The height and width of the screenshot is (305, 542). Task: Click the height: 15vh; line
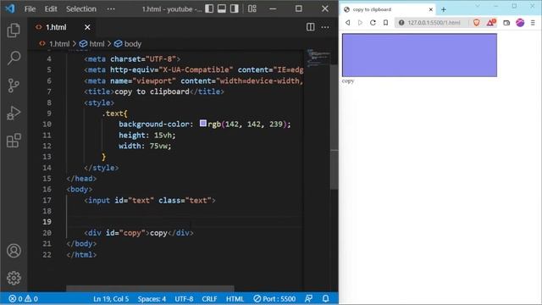147,135
